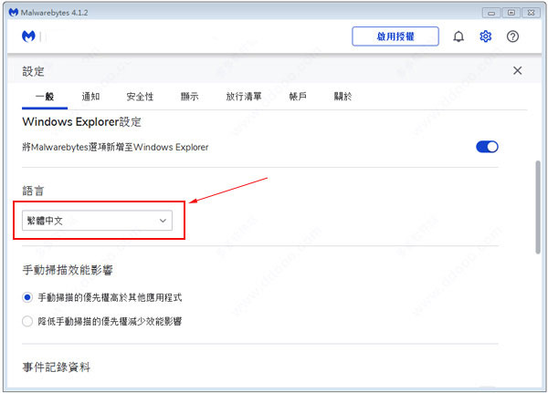Select 降低手動掃描的優先權減少效能影響 radio option
The image size is (548, 393).
coord(27,321)
